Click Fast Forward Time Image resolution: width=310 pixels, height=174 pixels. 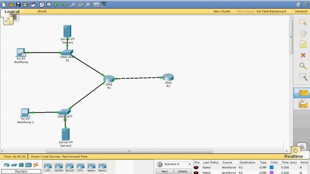(75, 157)
